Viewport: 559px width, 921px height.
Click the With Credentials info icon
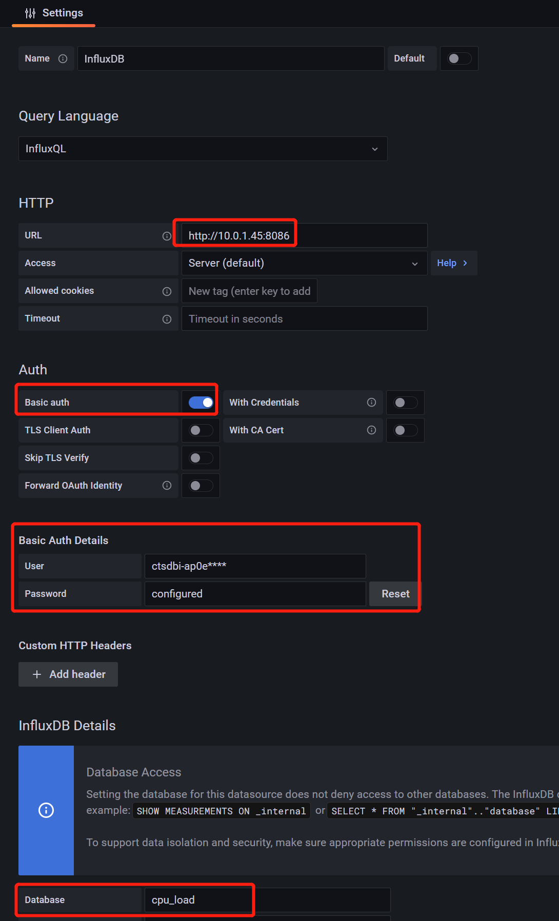click(372, 403)
